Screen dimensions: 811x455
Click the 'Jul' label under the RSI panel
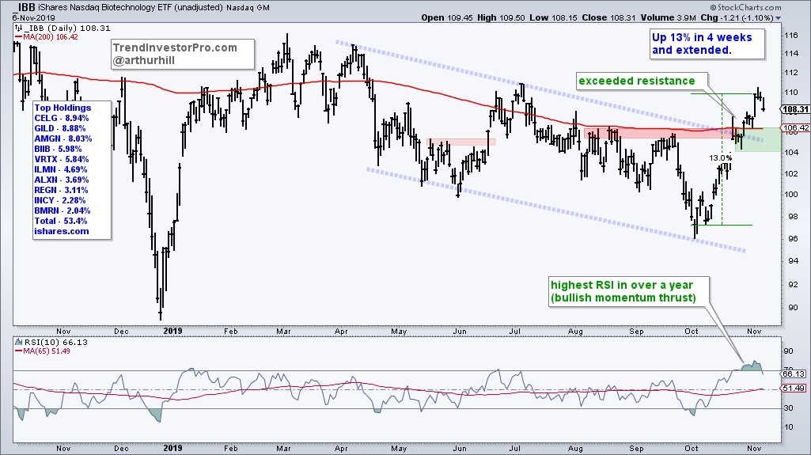pyautogui.click(x=516, y=449)
